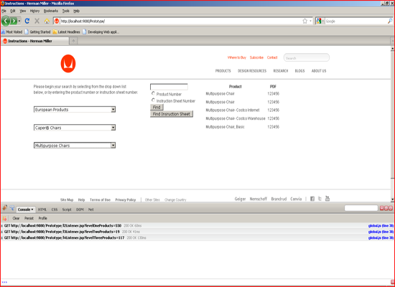Click the product number text input
The width and height of the screenshot is (395, 287).
pos(169,87)
